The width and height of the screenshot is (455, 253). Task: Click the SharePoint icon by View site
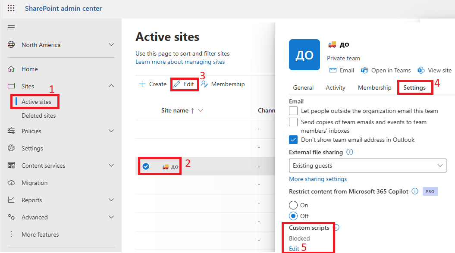(x=421, y=70)
